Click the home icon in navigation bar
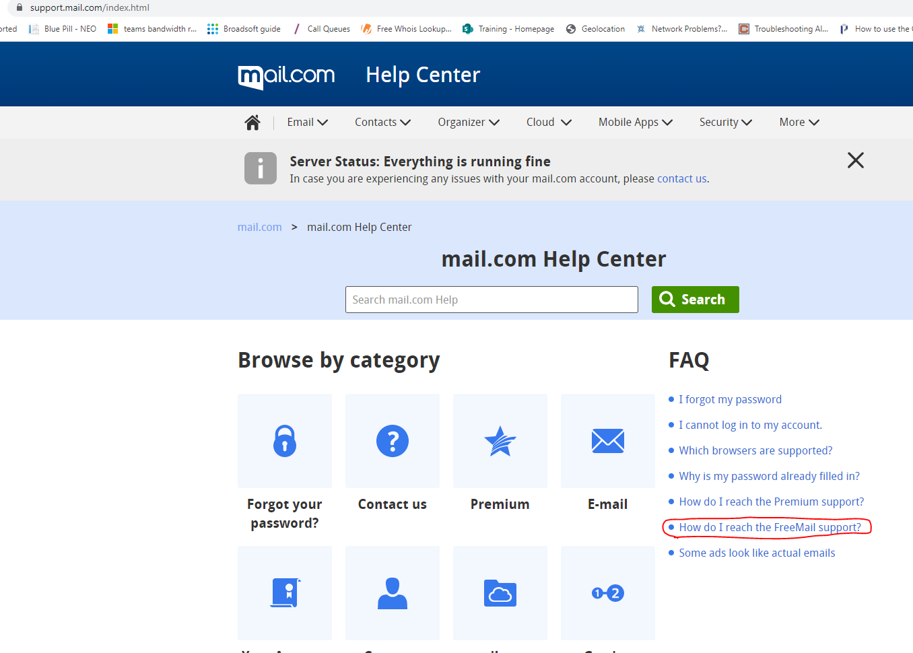 point(252,123)
